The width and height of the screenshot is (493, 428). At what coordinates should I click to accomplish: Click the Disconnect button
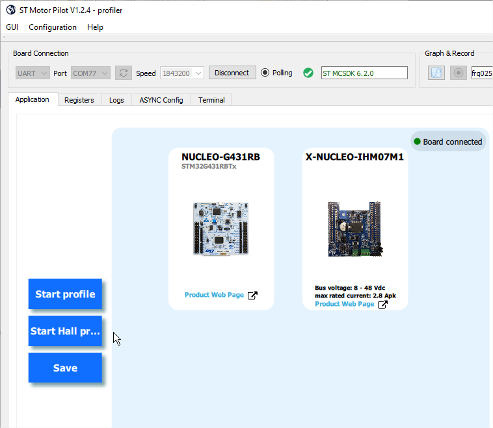coord(232,73)
